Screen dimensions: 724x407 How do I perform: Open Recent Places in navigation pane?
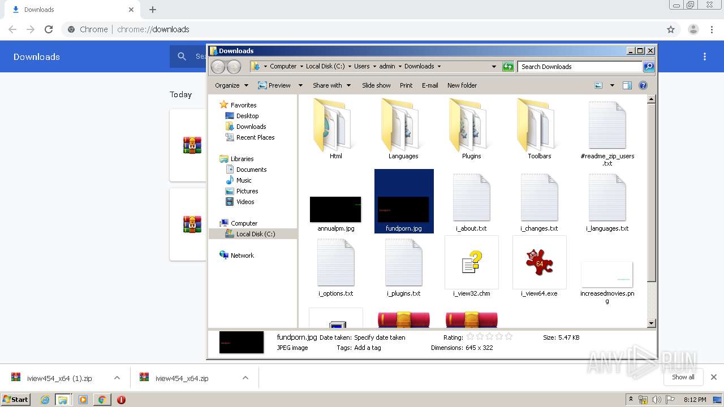pyautogui.click(x=255, y=137)
